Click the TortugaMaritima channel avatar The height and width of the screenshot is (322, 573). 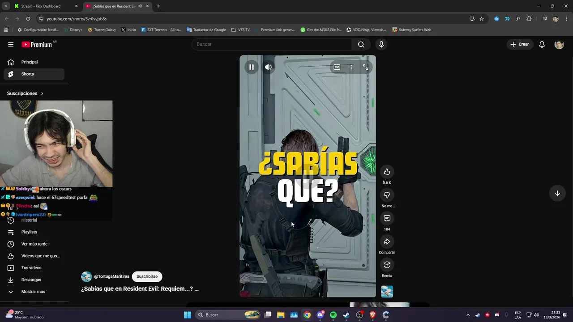[x=86, y=276]
